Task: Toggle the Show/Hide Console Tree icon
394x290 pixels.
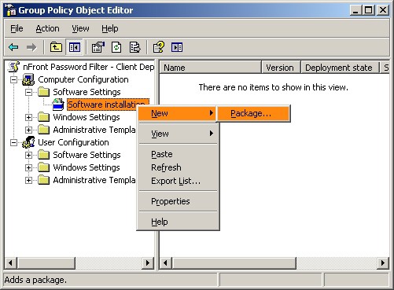Action: click(x=75, y=47)
